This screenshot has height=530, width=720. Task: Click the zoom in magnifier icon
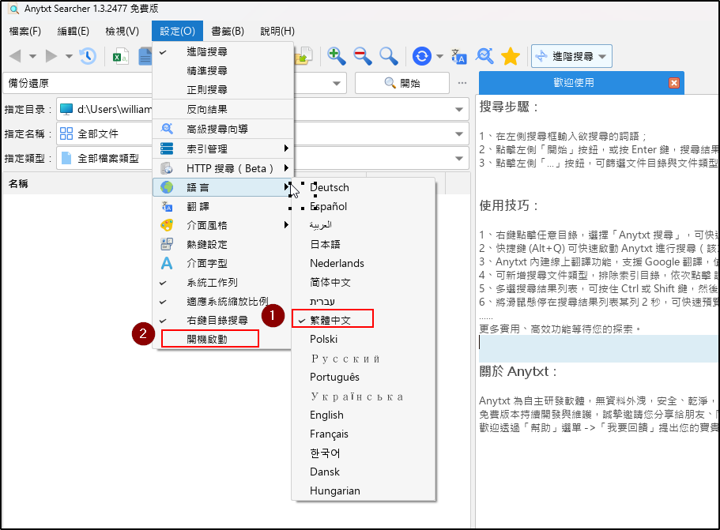[x=337, y=55]
